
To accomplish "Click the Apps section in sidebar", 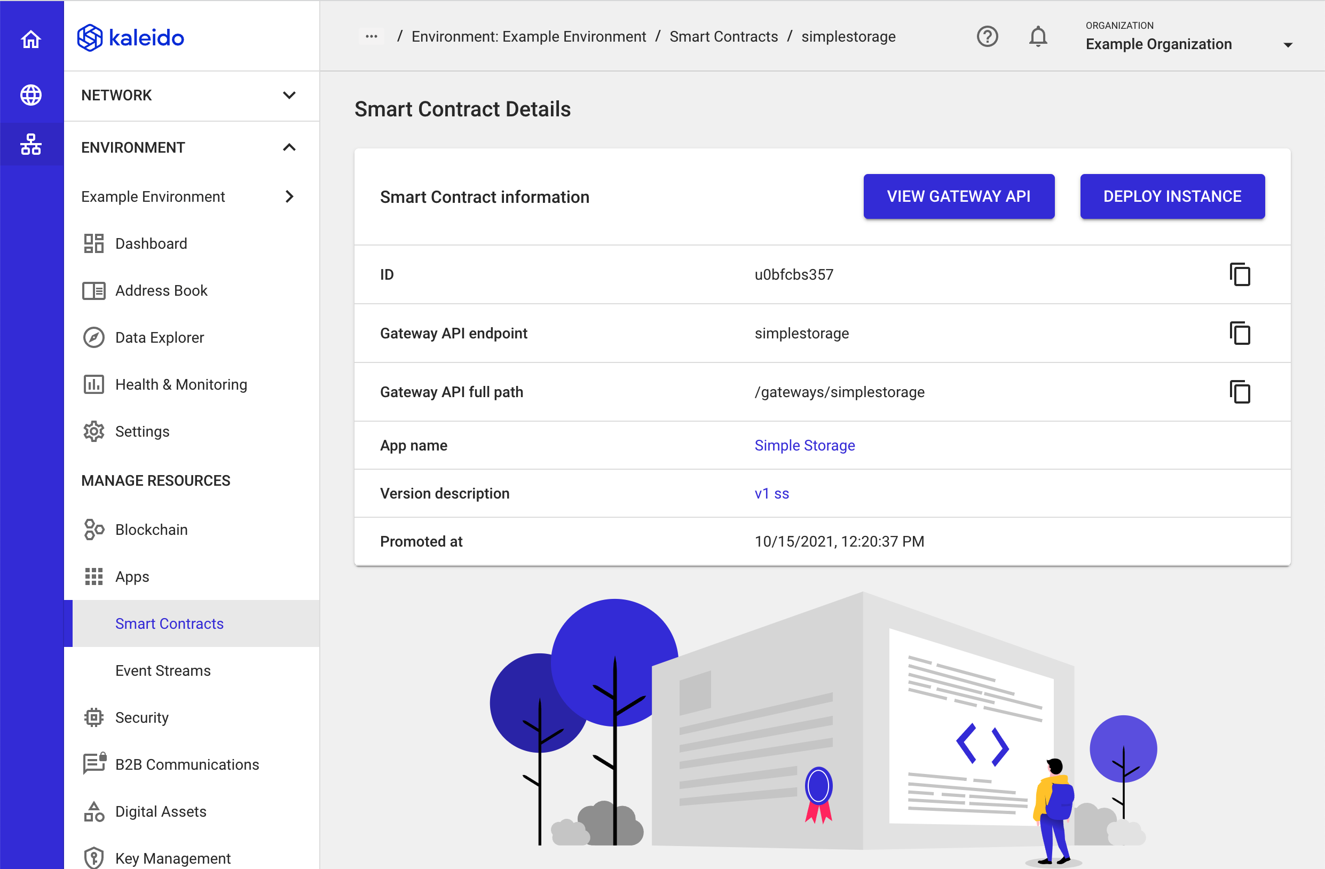I will [132, 576].
